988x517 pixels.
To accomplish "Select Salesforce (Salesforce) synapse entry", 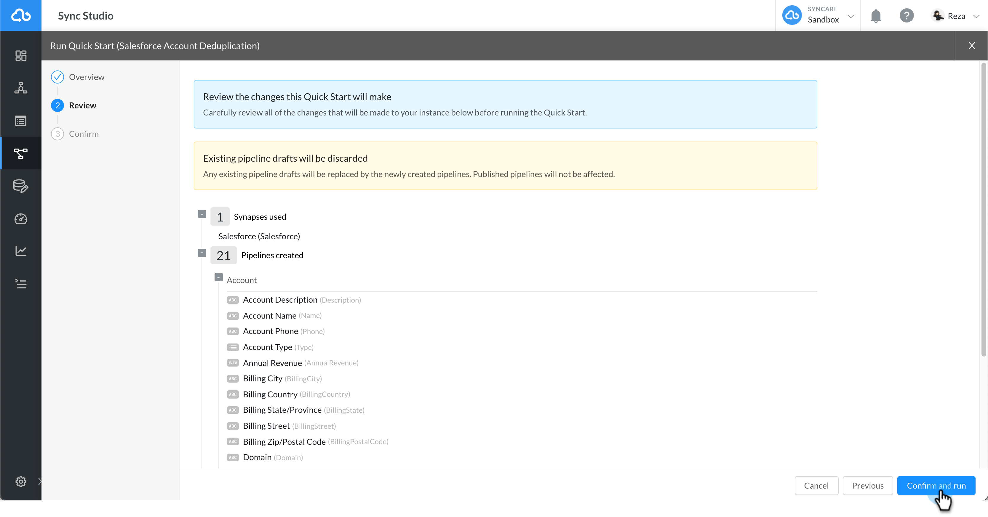I will [259, 236].
